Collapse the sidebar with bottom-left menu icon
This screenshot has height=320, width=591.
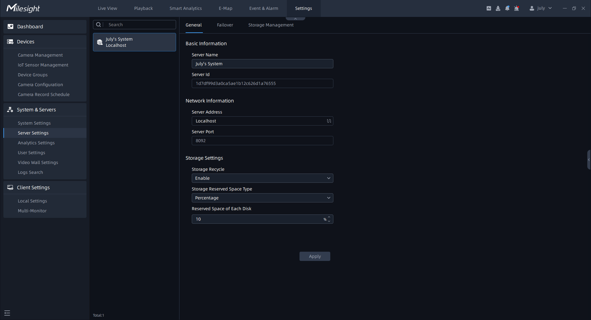click(x=7, y=313)
